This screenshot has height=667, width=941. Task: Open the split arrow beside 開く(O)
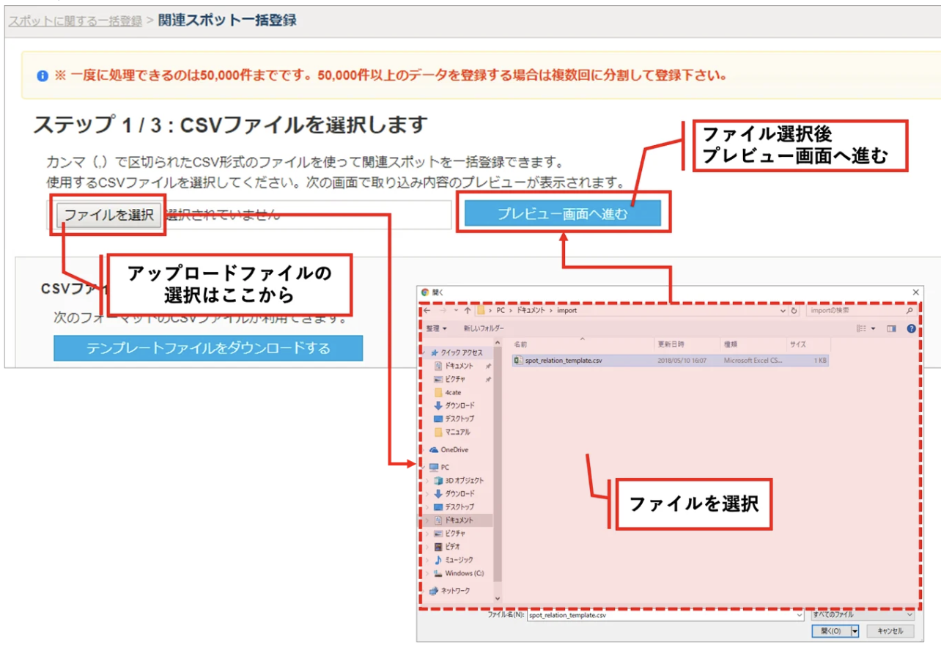coord(855,630)
